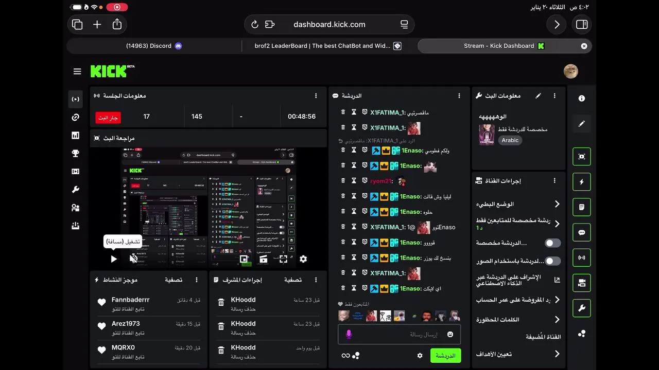Switch to the brof2 LeaderBoard tab
This screenshot has height=370, width=659.
[328, 46]
